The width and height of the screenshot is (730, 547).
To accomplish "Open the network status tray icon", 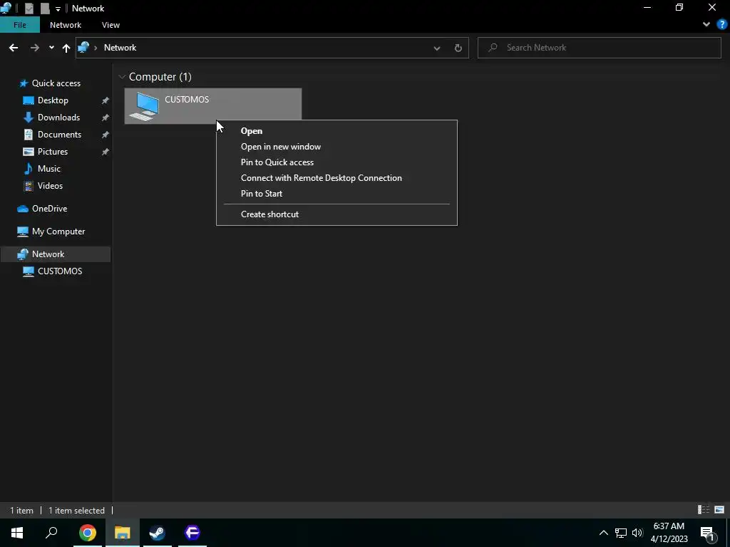I will (x=621, y=533).
